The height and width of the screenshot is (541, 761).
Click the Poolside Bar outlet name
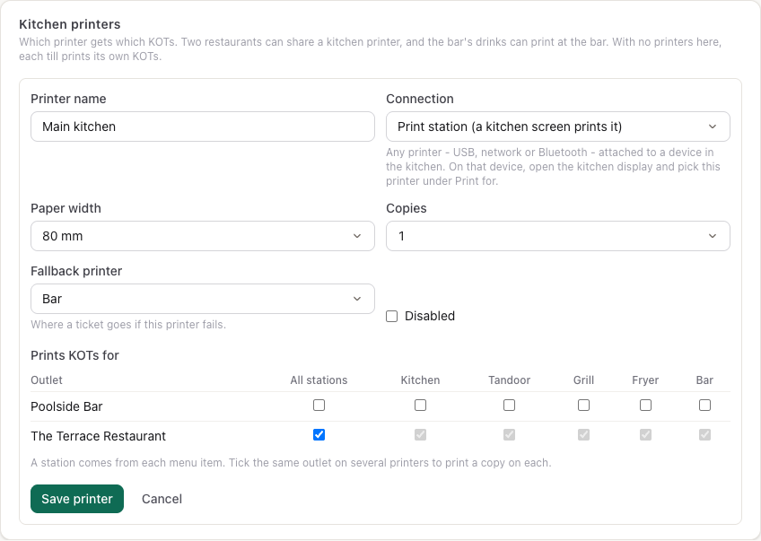[x=66, y=406]
